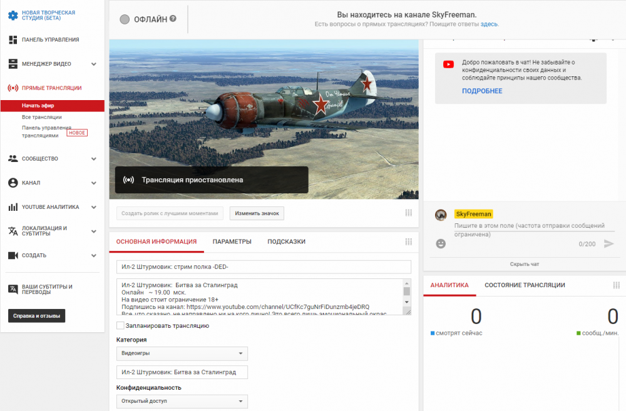The width and height of the screenshot is (626, 411).
Task: Click the emoji smiley icon in chat
Action: coord(441,243)
